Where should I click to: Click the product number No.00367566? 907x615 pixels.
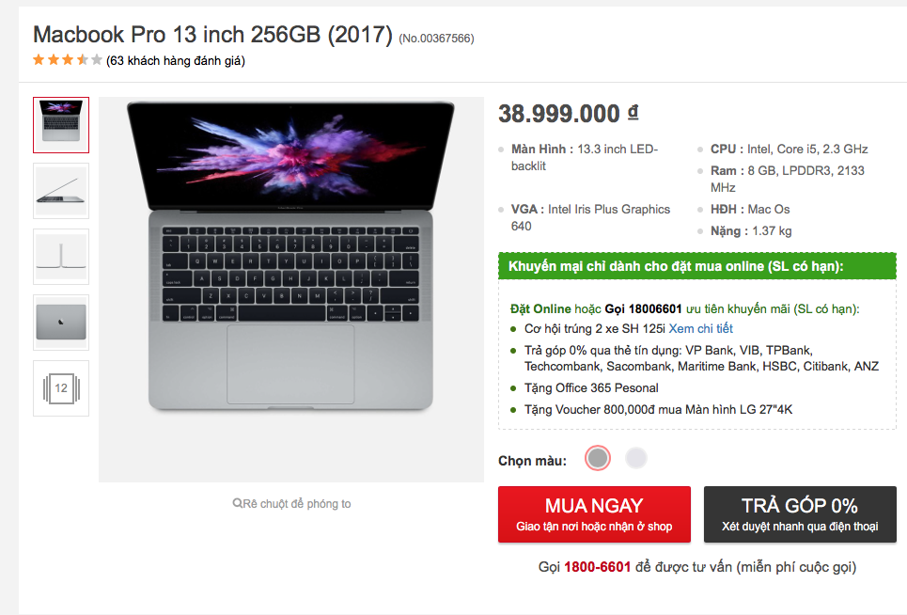click(x=436, y=39)
